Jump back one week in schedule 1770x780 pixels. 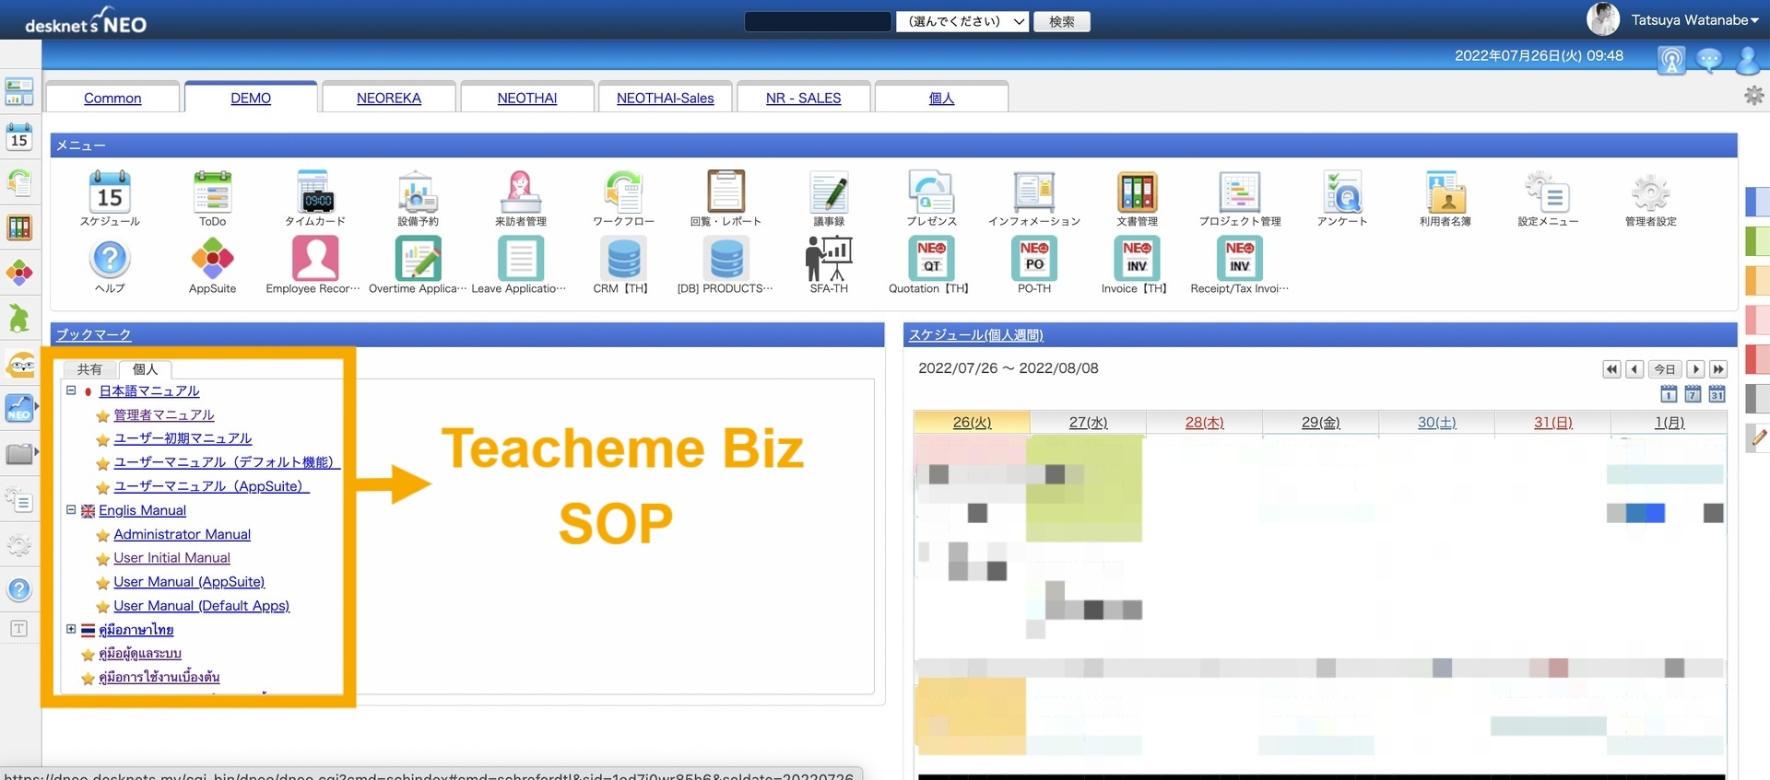(x=1611, y=369)
